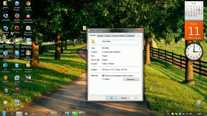Select the General tab

93,35
